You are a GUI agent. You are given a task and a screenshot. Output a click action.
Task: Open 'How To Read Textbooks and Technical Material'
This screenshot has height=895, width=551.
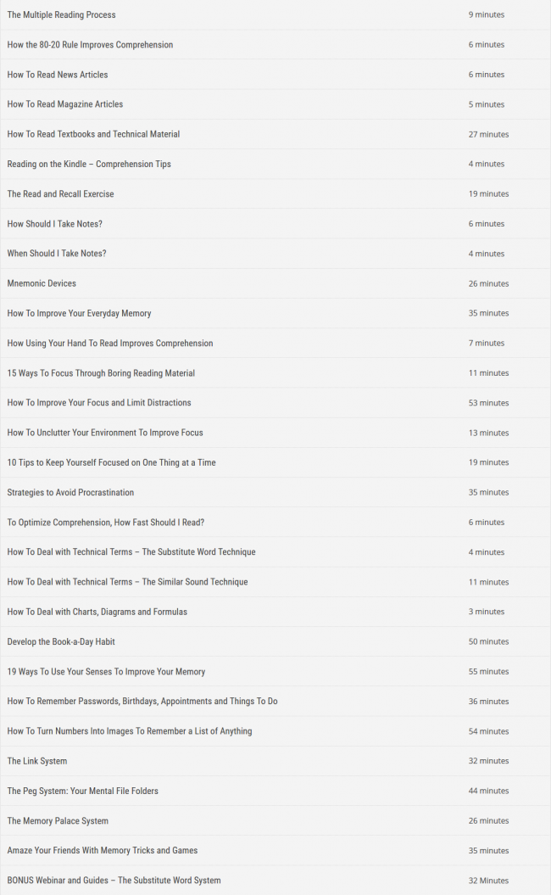[x=93, y=134]
